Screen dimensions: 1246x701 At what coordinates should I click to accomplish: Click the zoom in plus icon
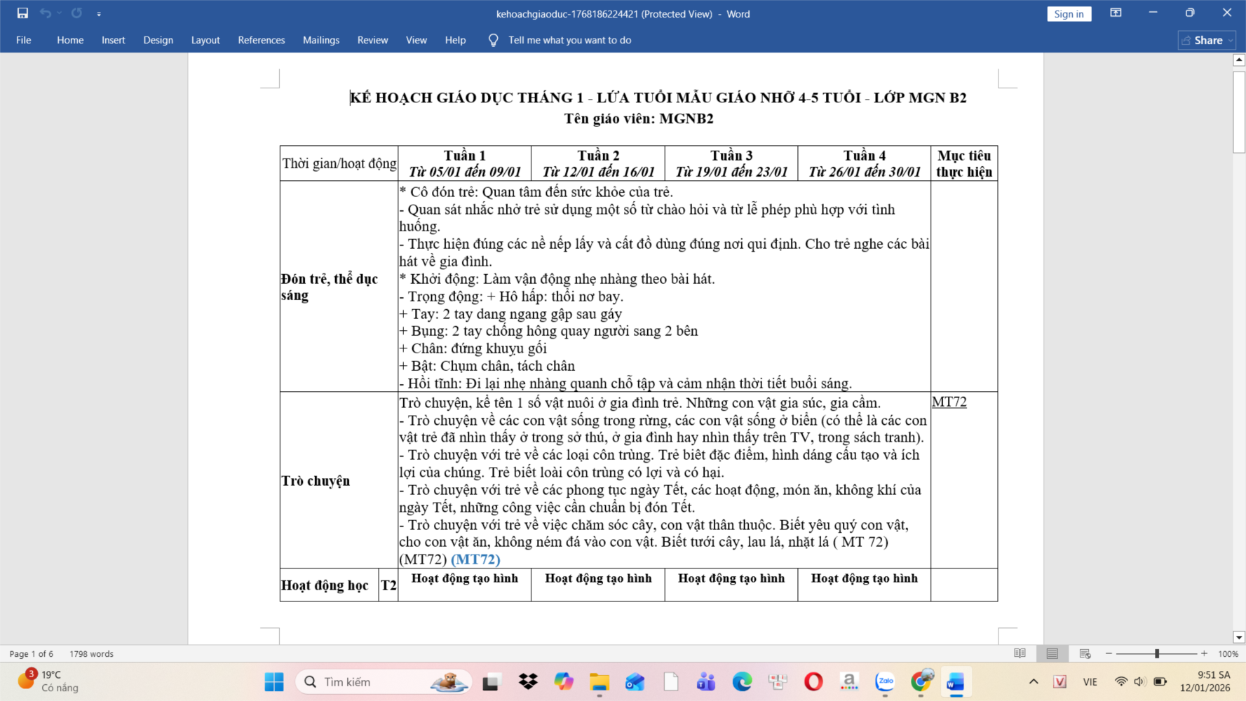(x=1204, y=653)
